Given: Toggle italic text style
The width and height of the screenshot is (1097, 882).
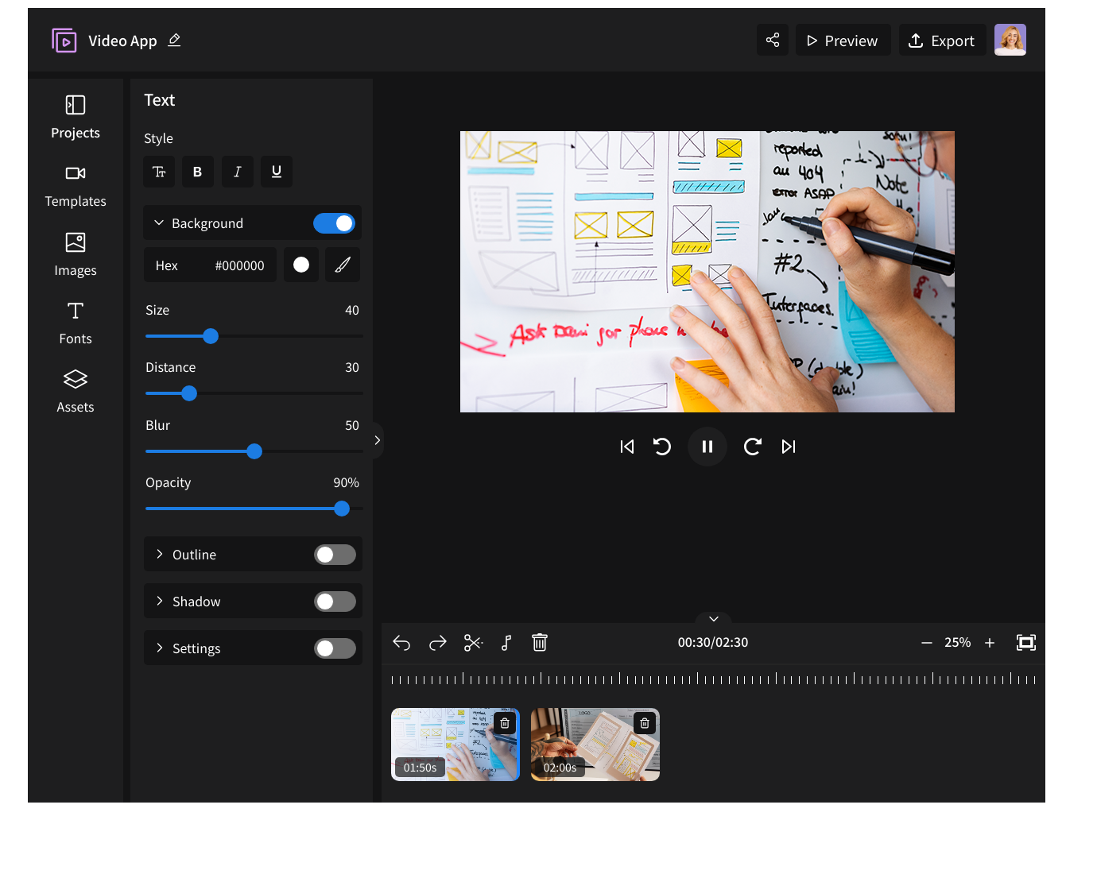Looking at the screenshot, I should [x=237, y=172].
